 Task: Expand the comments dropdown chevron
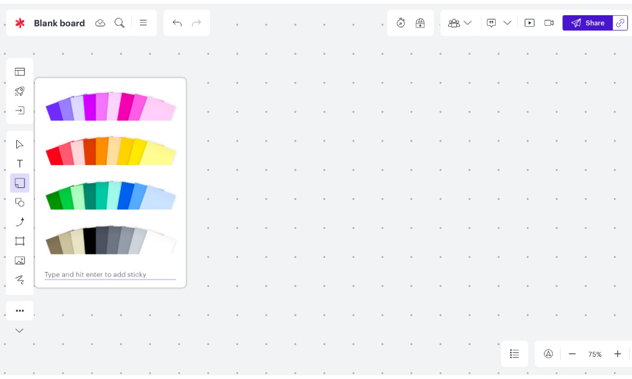pos(507,23)
